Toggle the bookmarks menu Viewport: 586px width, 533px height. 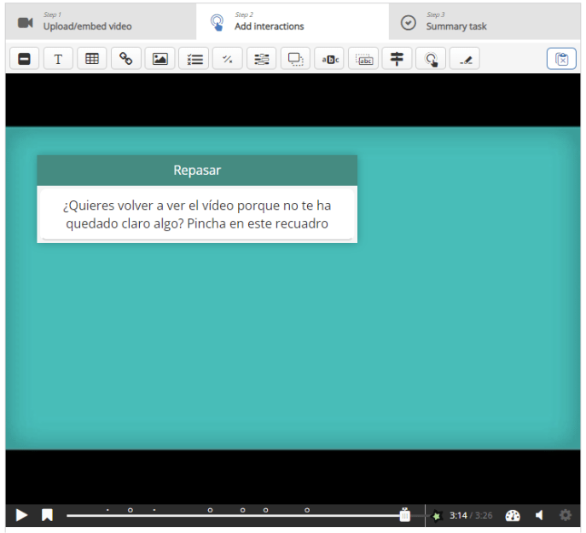point(47,515)
